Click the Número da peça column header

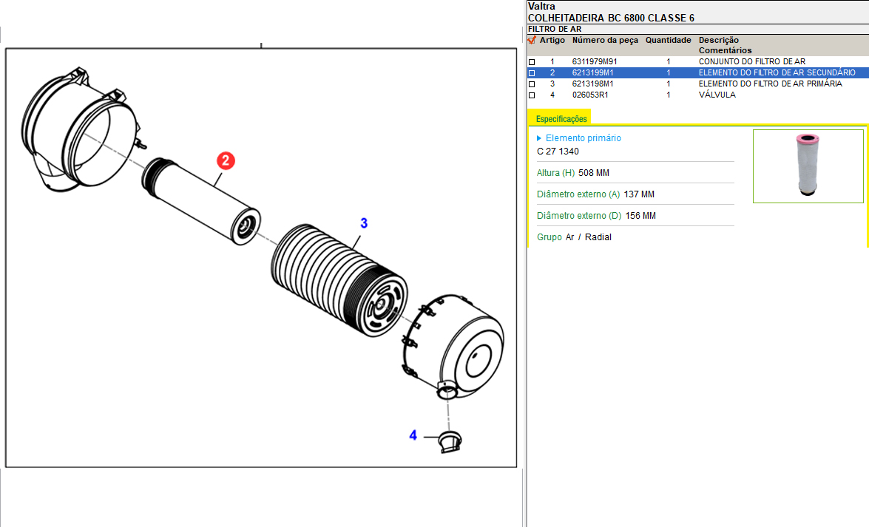[x=605, y=40]
